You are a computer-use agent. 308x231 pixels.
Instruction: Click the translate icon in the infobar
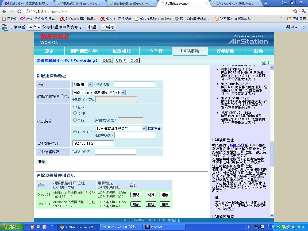pyautogui.click(x=5, y=28)
